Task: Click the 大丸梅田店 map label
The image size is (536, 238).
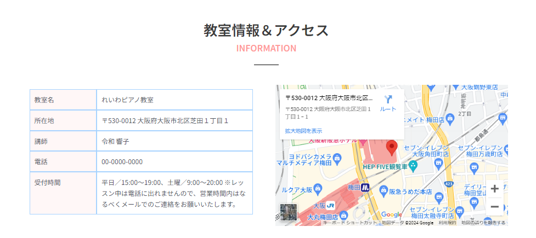Action: point(323,217)
